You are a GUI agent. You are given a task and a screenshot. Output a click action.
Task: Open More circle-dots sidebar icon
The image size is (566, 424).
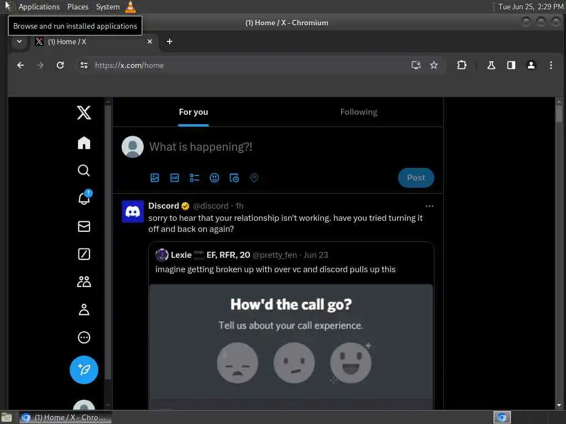(x=84, y=337)
